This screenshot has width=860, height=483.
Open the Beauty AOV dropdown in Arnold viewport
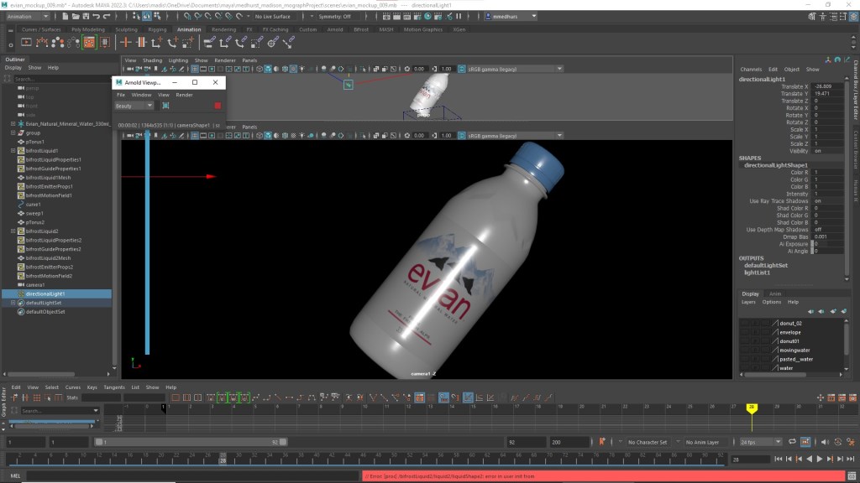pos(134,106)
